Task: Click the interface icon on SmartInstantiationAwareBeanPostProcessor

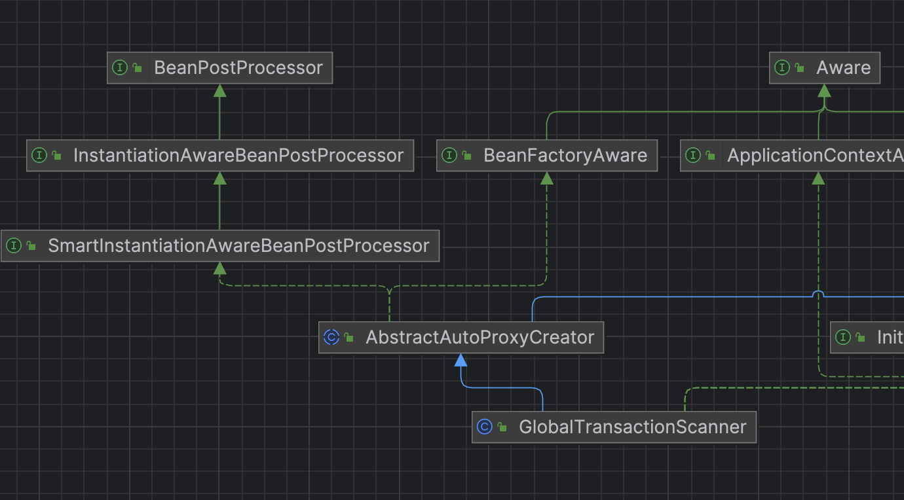Action: 14,245
